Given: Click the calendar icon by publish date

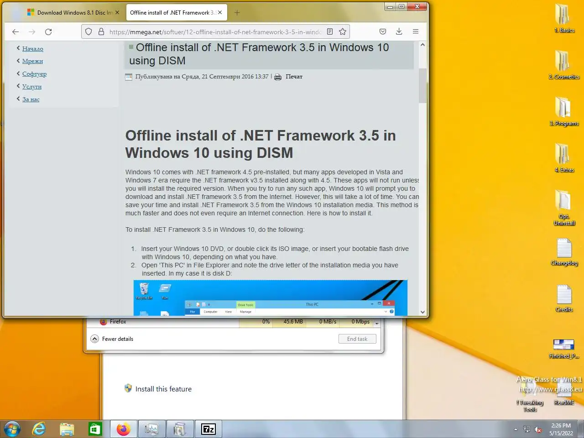Looking at the screenshot, I should [129, 77].
